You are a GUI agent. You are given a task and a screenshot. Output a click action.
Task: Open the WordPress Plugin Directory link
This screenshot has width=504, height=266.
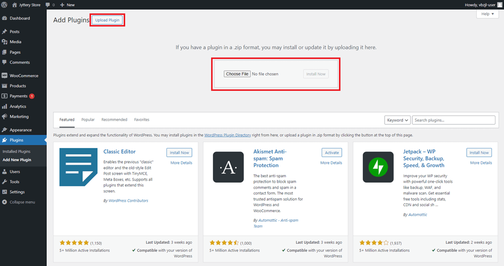[228, 135]
